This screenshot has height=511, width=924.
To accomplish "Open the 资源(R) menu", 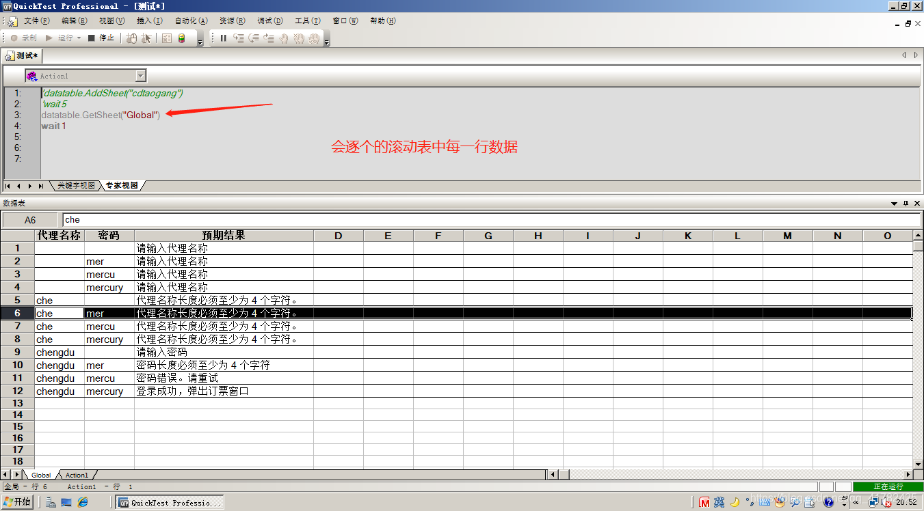I will [x=233, y=21].
